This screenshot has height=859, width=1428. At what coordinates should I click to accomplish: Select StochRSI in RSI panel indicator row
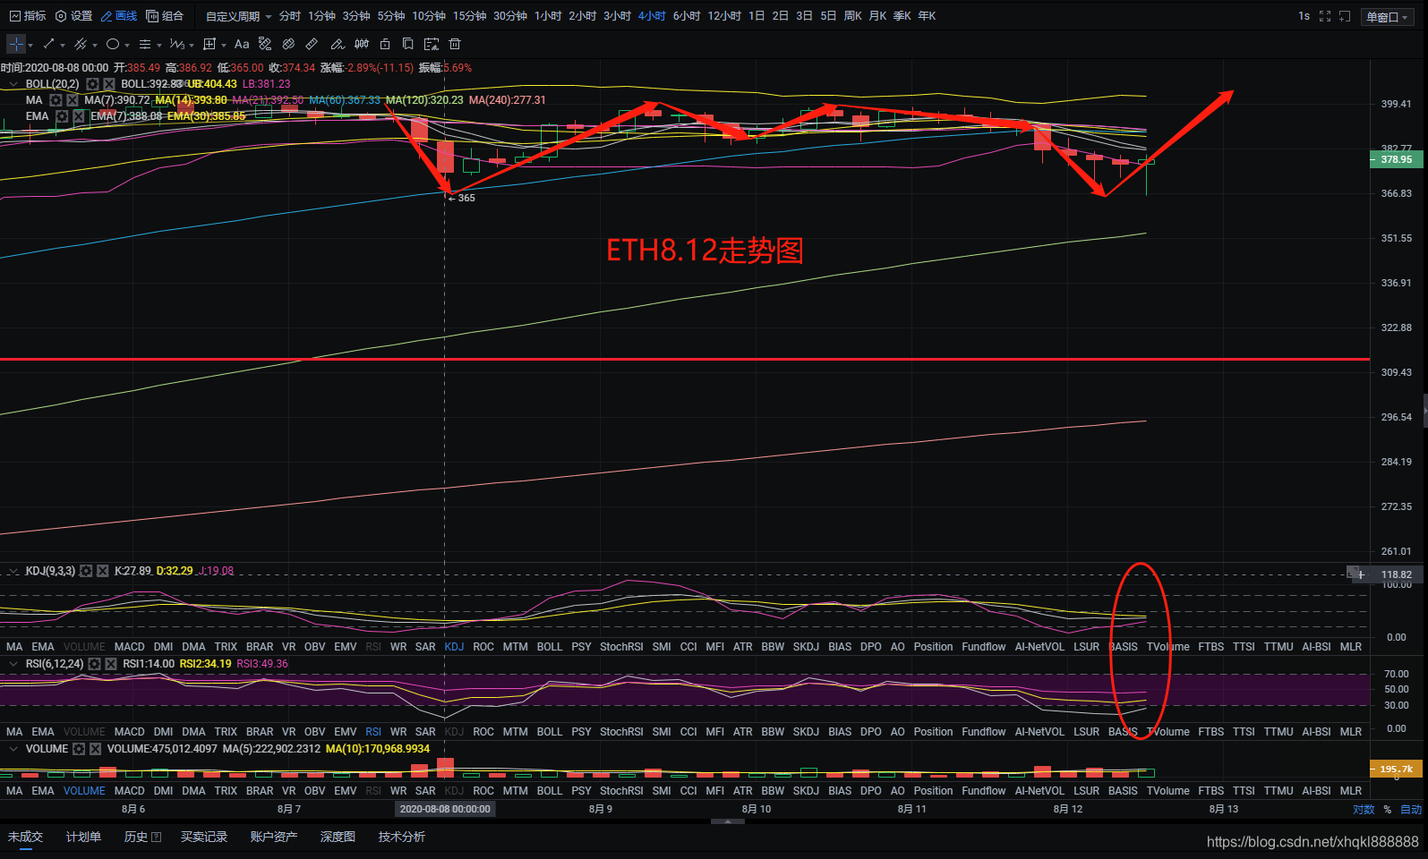click(x=621, y=732)
